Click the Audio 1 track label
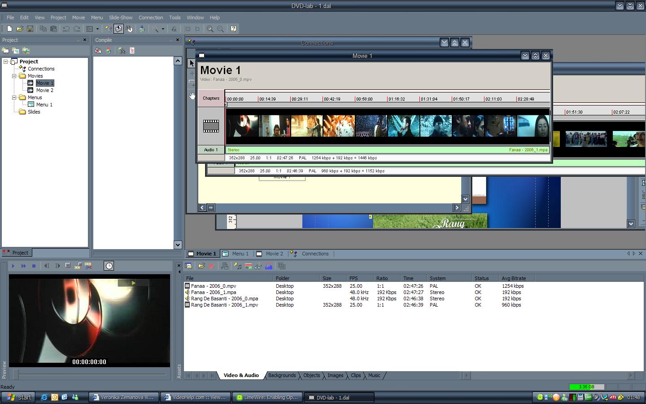Viewport: 646px width, 404px height. (x=211, y=150)
